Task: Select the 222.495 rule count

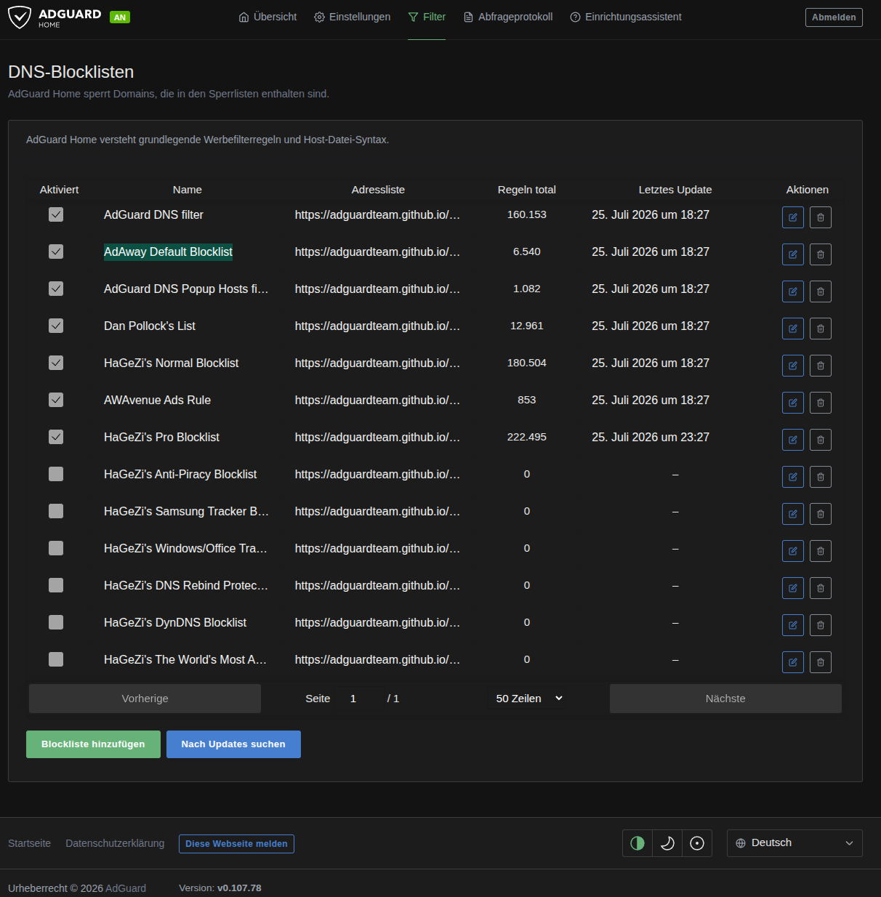Action: [x=527, y=437]
